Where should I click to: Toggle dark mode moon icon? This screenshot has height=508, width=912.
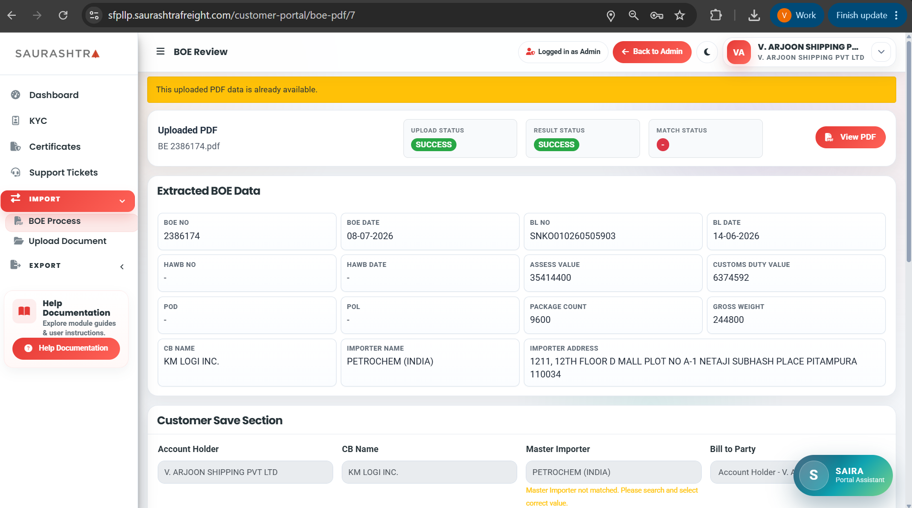[707, 52]
